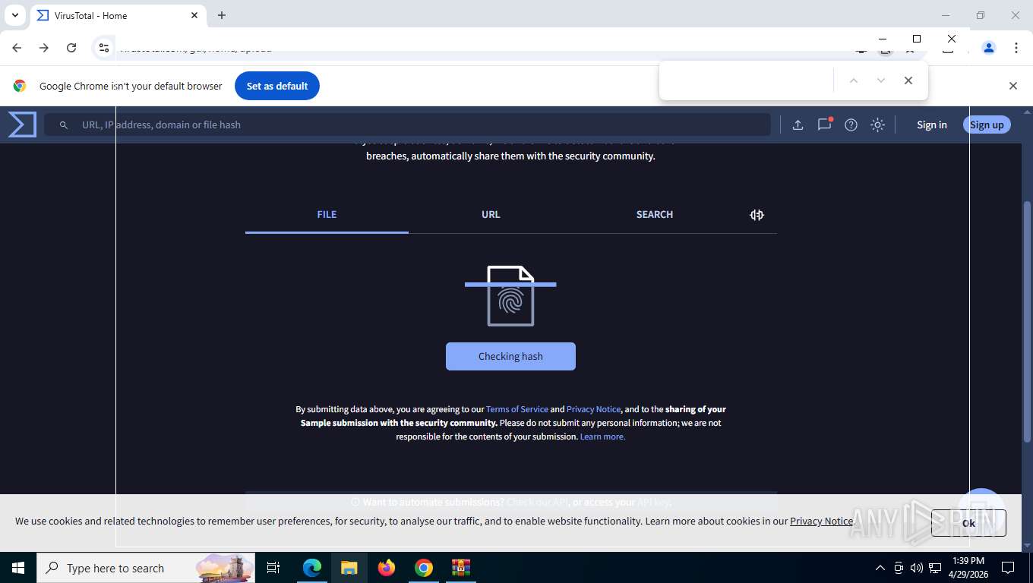1033x583 pixels.
Task: Open Privacy Notice link in cookie banner
Action: point(821,521)
